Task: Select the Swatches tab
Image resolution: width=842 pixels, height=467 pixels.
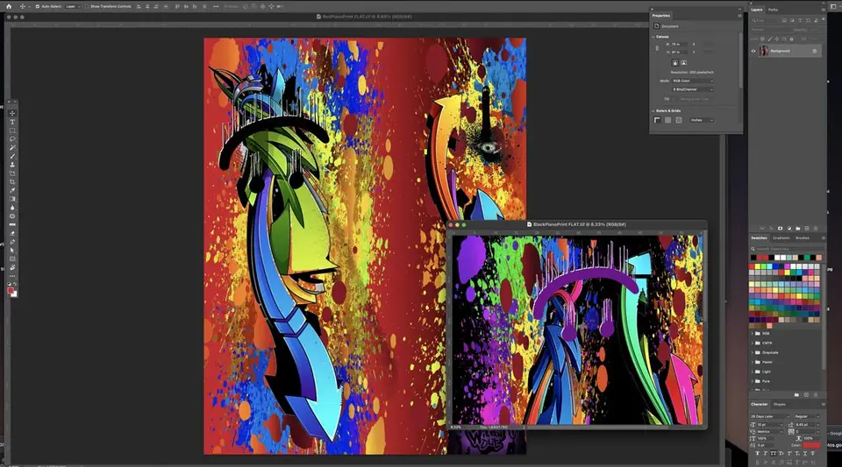Action: [x=759, y=238]
